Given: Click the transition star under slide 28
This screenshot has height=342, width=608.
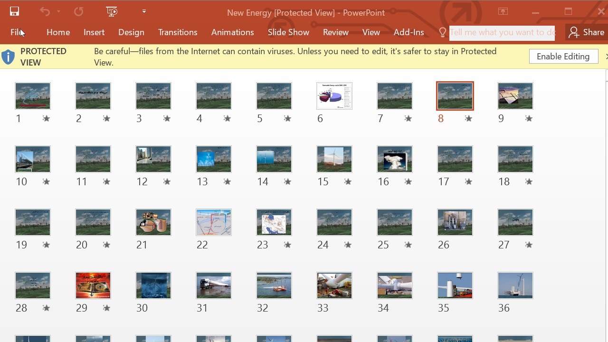Looking at the screenshot, I should click(x=46, y=308).
